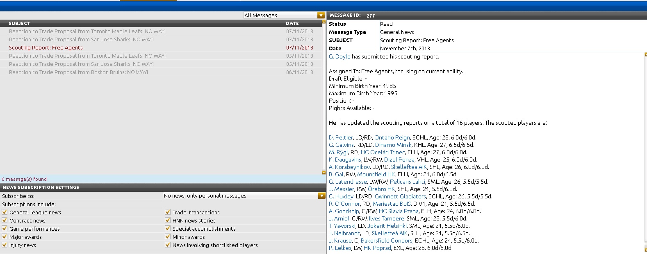Expand the Subscribe to dropdown arrow

click(321, 196)
